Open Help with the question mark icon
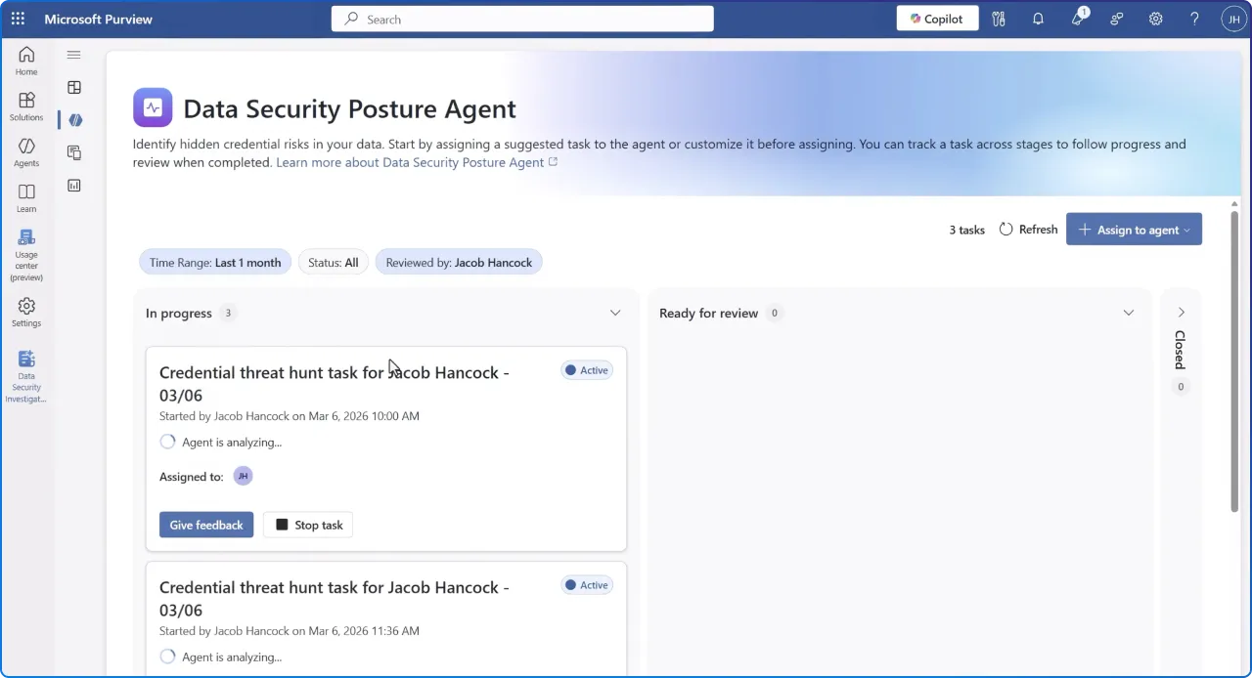The height and width of the screenshot is (678, 1252). [1194, 19]
